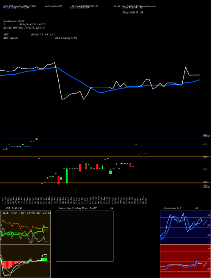Click the tall green candlestick in June
The image size is (211, 278).
click(x=67, y=176)
